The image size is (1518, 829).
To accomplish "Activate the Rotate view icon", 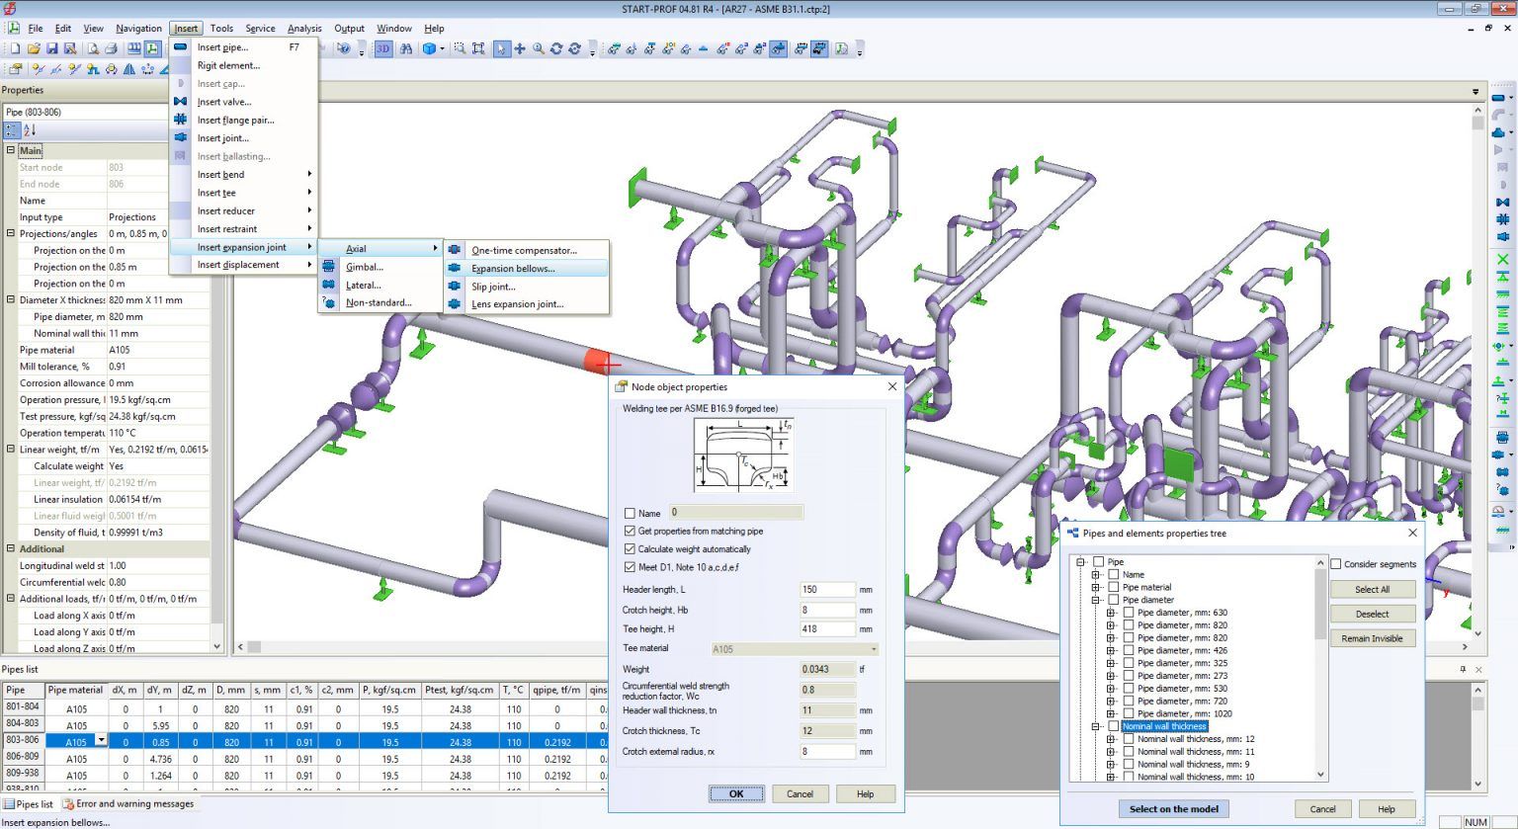I will click(557, 48).
